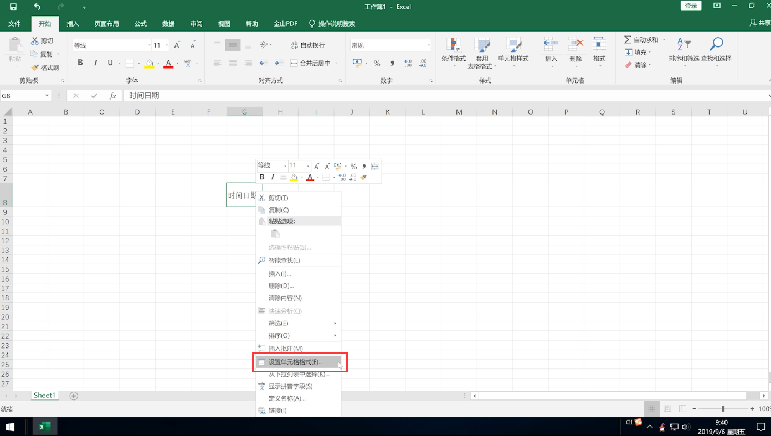The width and height of the screenshot is (771, 436).
Task: Toggle Underline in the ribbon font group
Action: [110, 63]
